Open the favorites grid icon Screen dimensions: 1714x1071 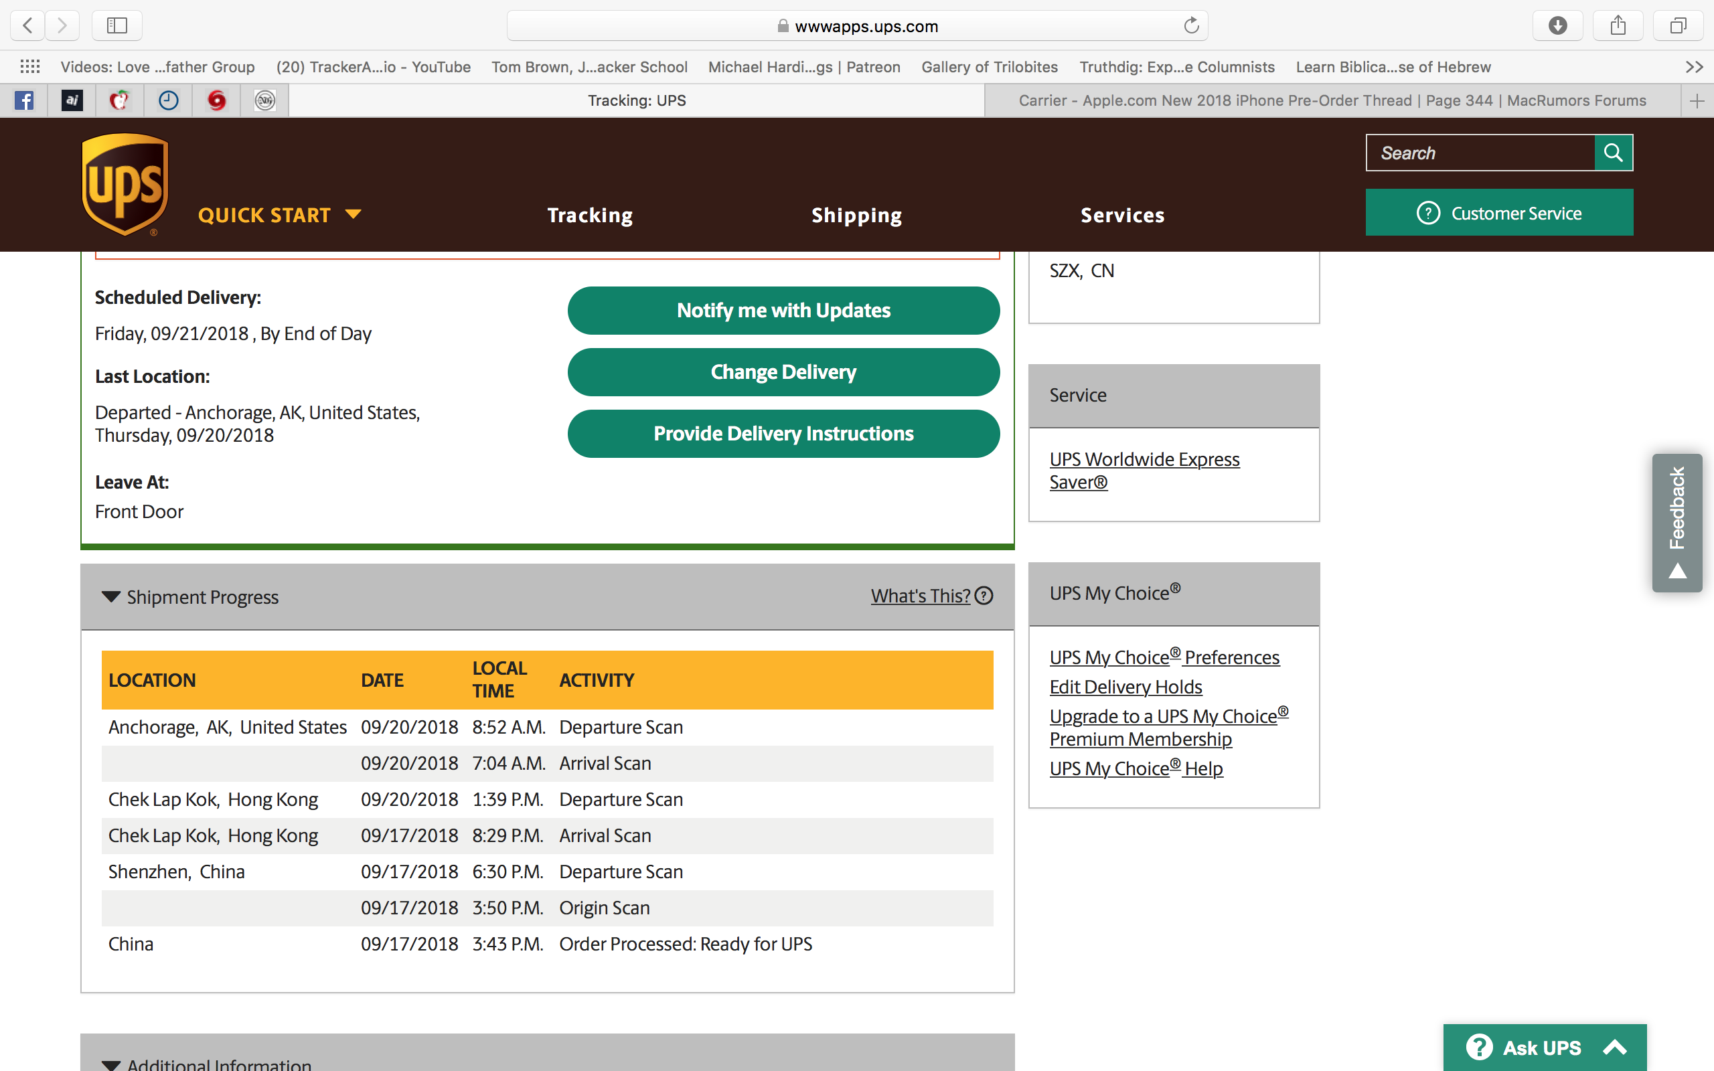pos(29,66)
